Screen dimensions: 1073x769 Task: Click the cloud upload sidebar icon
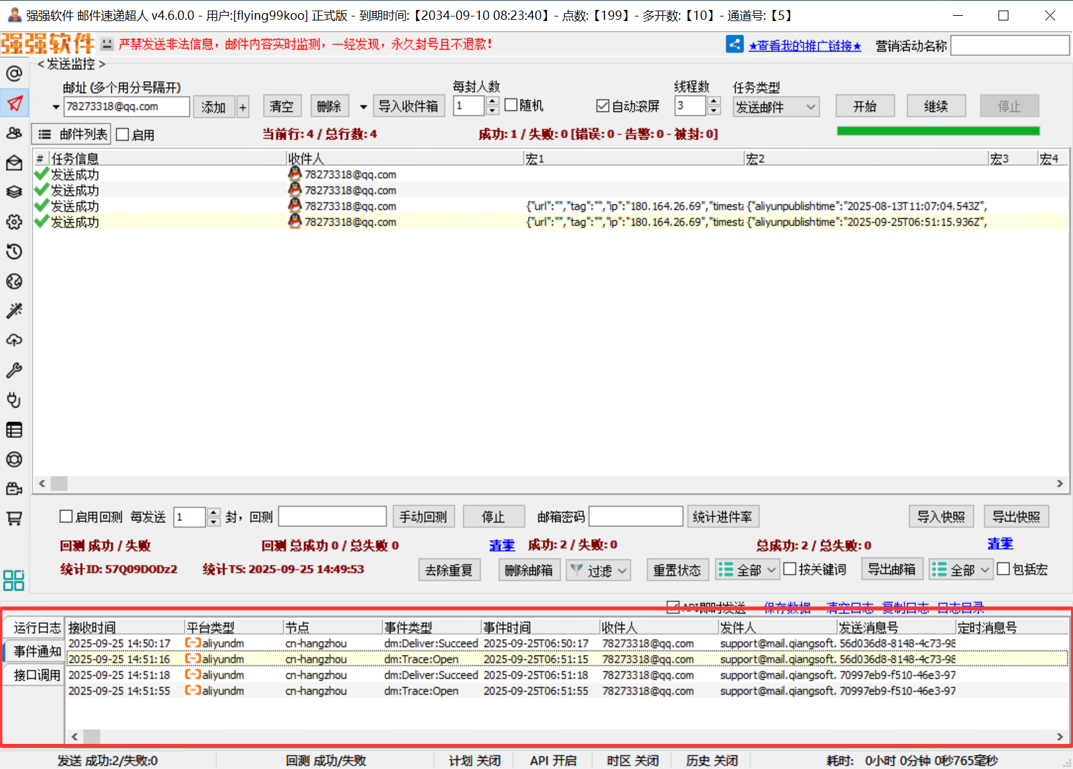[x=14, y=340]
